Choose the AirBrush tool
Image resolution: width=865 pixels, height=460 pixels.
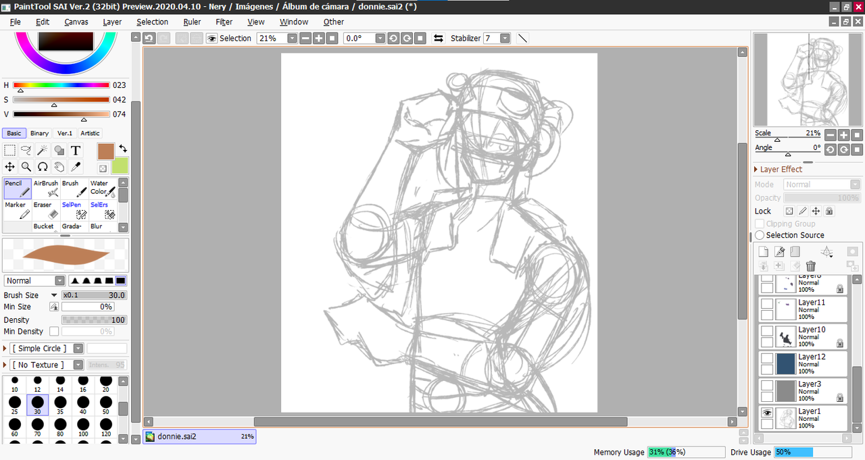coord(46,188)
